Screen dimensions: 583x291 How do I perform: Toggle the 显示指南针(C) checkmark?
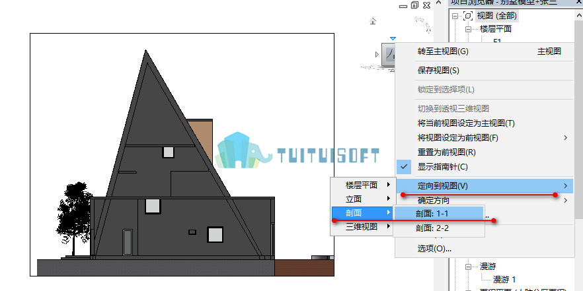coord(404,167)
